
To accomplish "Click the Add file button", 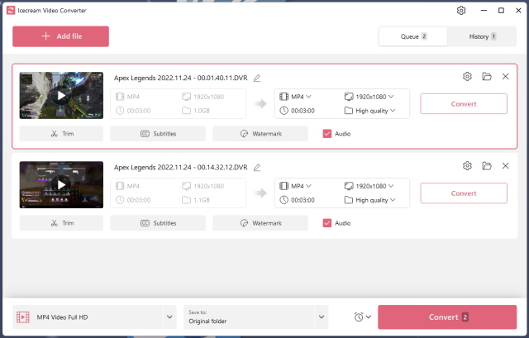I will point(60,36).
